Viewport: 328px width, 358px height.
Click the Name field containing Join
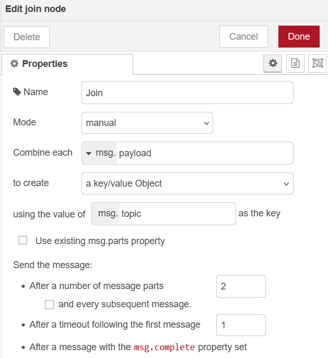coord(188,93)
